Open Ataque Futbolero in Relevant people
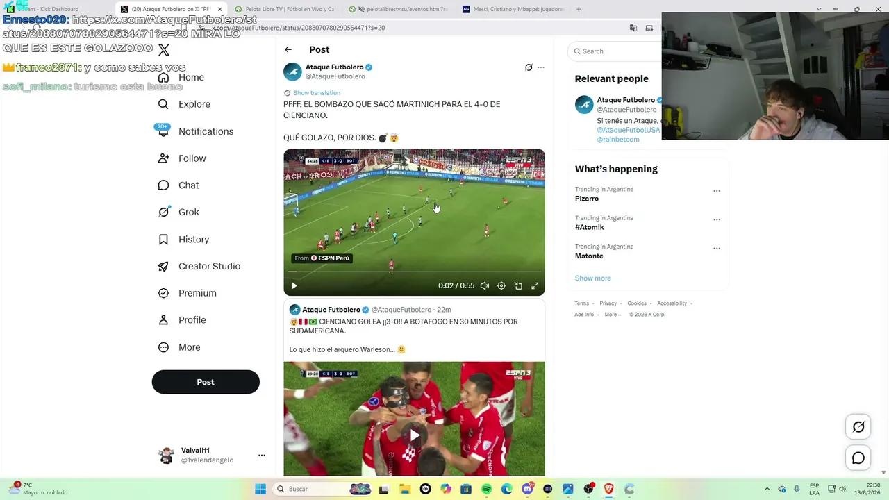This screenshot has height=500, width=889. pyautogui.click(x=626, y=100)
